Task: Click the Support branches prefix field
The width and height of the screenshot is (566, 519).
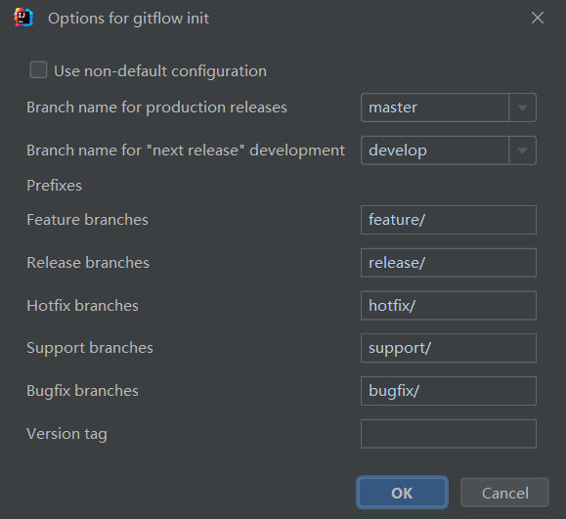Action: click(449, 348)
